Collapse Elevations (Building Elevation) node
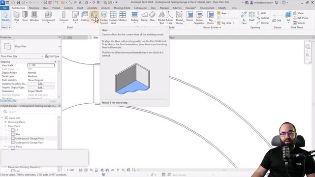Image resolution: width=315 pixels, height=177 pixels. (x=5, y=167)
